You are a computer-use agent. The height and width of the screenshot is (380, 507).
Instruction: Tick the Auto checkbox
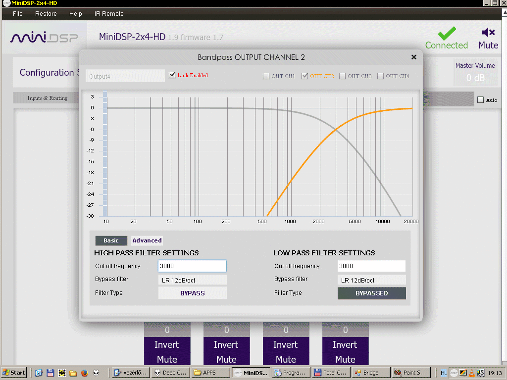click(x=480, y=100)
